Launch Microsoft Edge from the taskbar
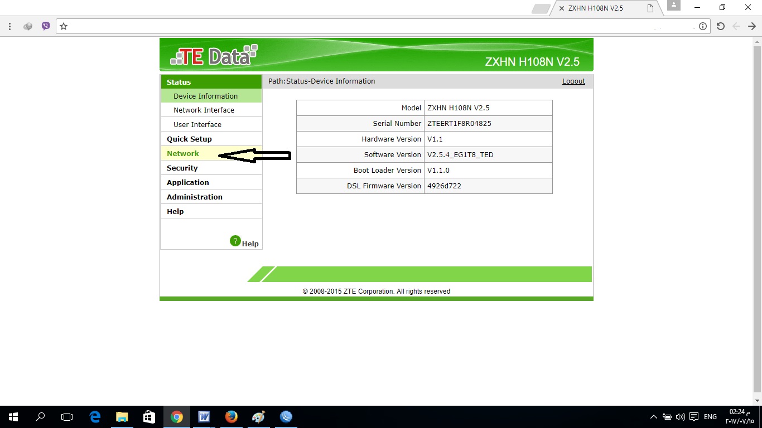762x428 pixels. pyautogui.click(x=95, y=416)
